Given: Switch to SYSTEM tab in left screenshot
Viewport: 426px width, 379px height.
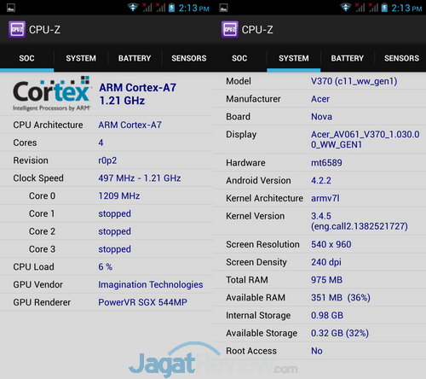Looking at the screenshot, I should click(x=81, y=58).
